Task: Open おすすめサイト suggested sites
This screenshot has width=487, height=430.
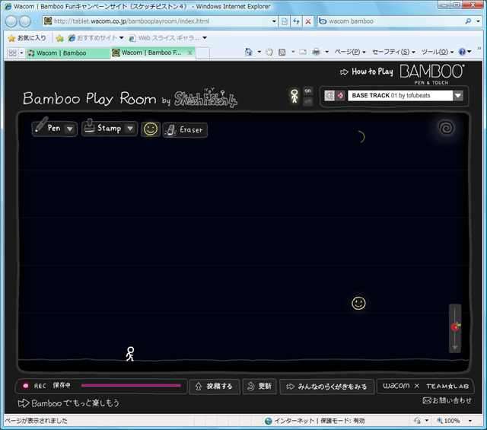Action: pos(96,38)
